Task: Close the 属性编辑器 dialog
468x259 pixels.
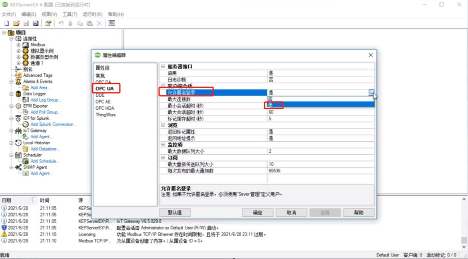Action: [x=371, y=55]
